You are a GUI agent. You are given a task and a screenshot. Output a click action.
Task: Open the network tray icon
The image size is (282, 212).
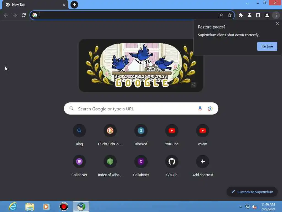(248, 207)
